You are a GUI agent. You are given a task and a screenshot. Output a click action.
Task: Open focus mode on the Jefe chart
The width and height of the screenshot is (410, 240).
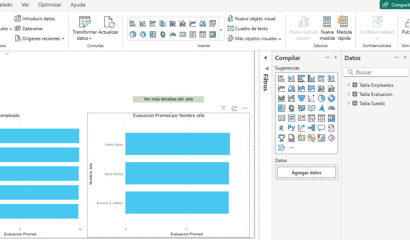click(234, 109)
